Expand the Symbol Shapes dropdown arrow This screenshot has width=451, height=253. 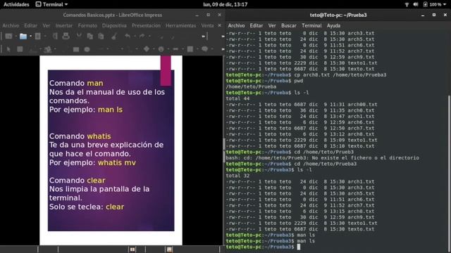pos(168,49)
